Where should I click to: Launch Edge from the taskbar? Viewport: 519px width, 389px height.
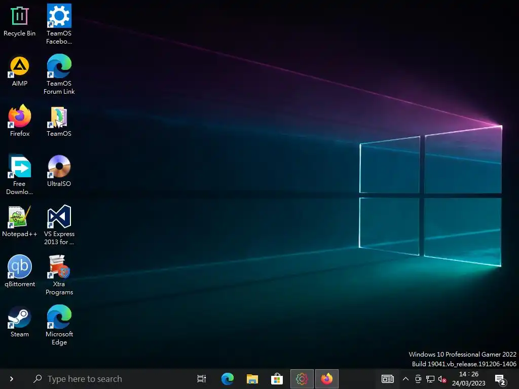[228, 379]
